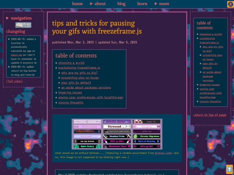Go to the home page
234x175 pixels.
(78, 4)
